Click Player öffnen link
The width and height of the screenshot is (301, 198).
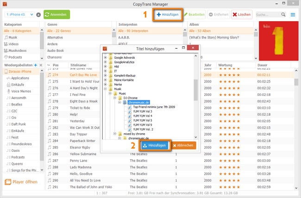pos(21,182)
